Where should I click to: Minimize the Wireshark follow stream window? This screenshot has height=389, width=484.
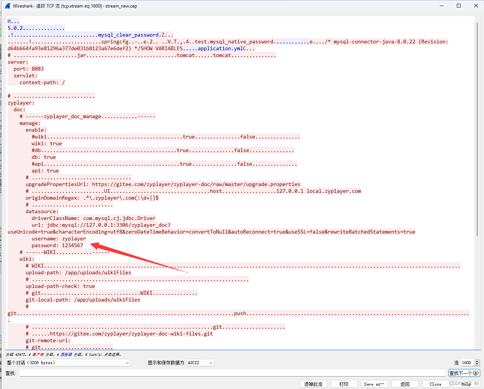(x=441, y=6)
